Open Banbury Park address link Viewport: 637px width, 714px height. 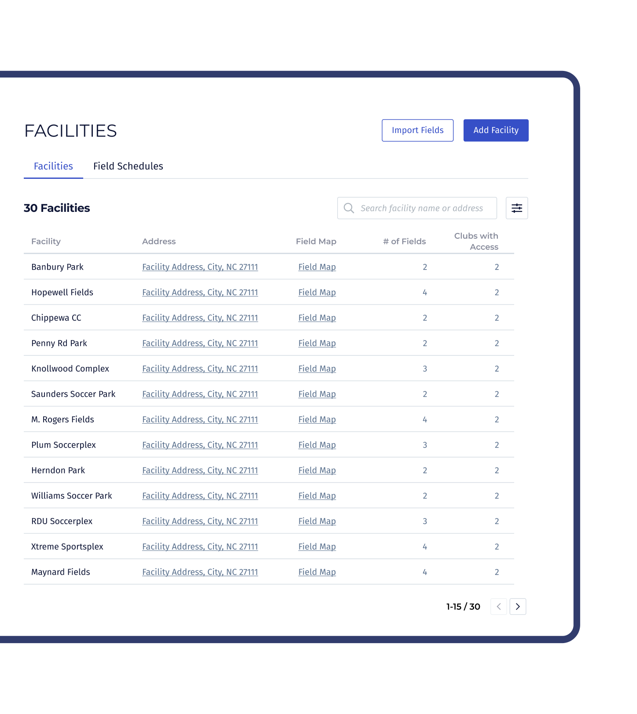click(200, 267)
